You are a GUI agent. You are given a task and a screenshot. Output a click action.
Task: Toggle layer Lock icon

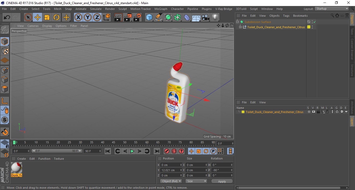pos(327,112)
